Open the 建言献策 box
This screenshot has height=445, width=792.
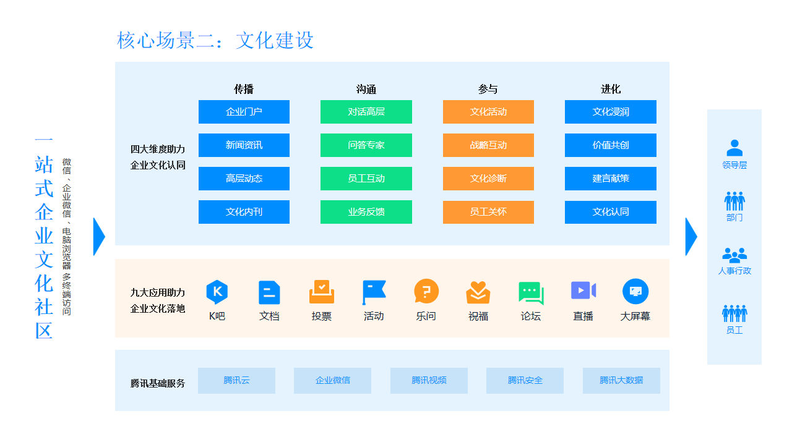coord(611,179)
